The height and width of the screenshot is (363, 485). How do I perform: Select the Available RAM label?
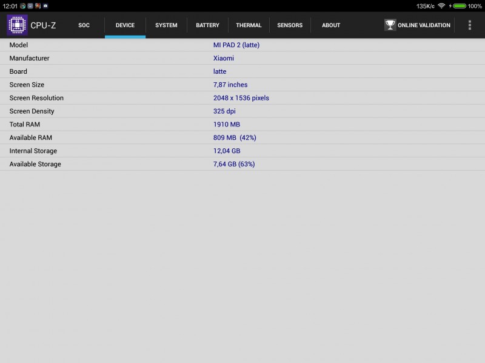(x=31, y=138)
